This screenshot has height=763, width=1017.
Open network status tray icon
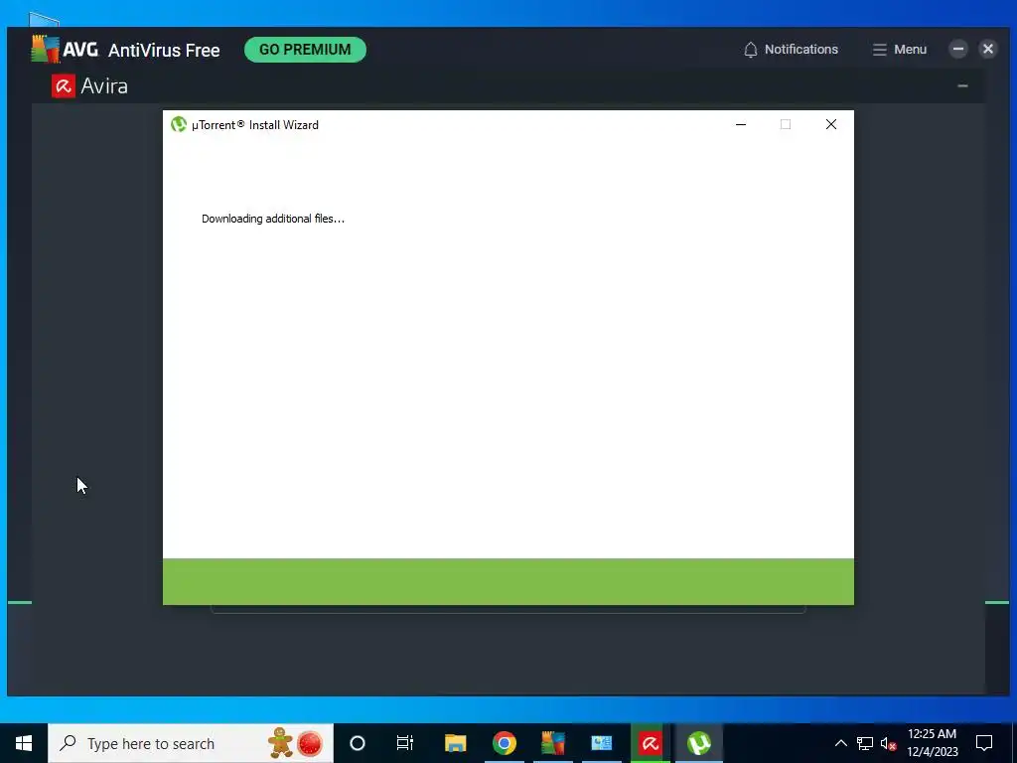click(865, 743)
